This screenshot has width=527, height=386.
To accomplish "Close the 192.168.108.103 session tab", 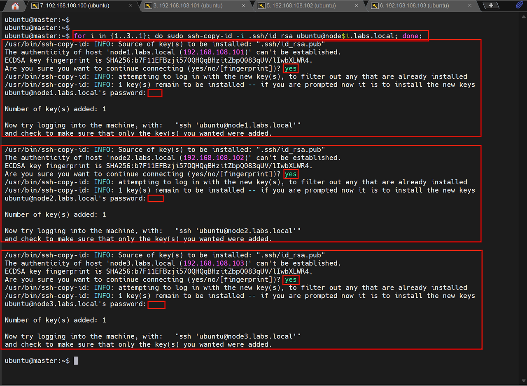I will pyautogui.click(x=470, y=6).
